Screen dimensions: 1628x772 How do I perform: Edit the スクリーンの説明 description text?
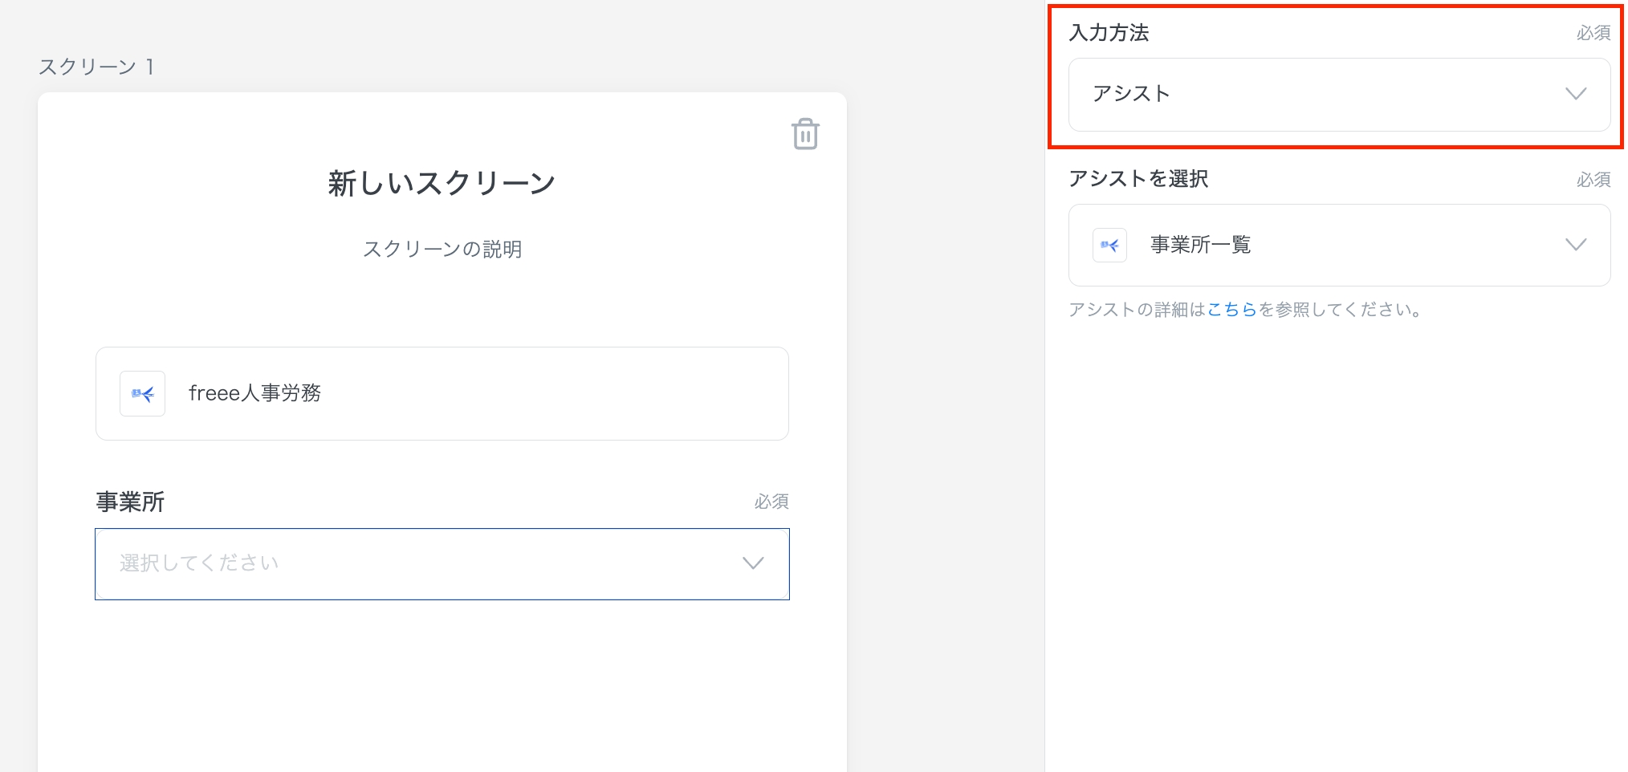coord(442,250)
